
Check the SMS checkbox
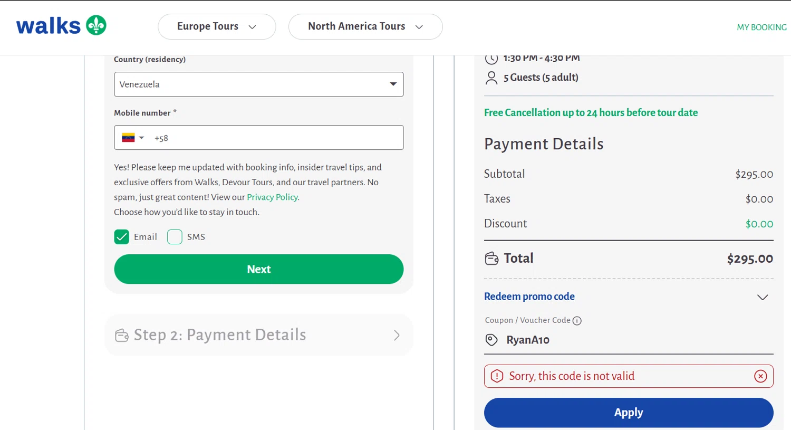pos(175,237)
